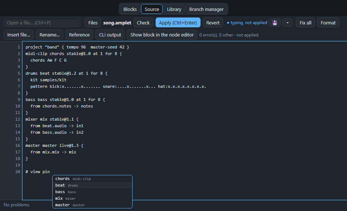347x211 pixels.
Task: Click 'from beat.audio -> in1' line
Action: [57, 126]
